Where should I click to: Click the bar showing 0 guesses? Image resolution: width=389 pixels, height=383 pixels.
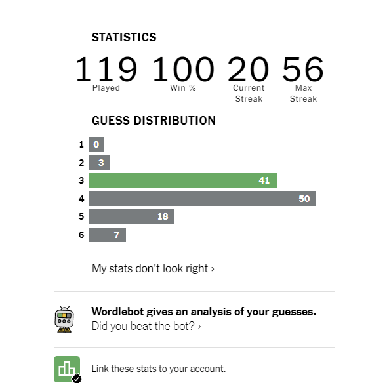pyautogui.click(x=96, y=144)
